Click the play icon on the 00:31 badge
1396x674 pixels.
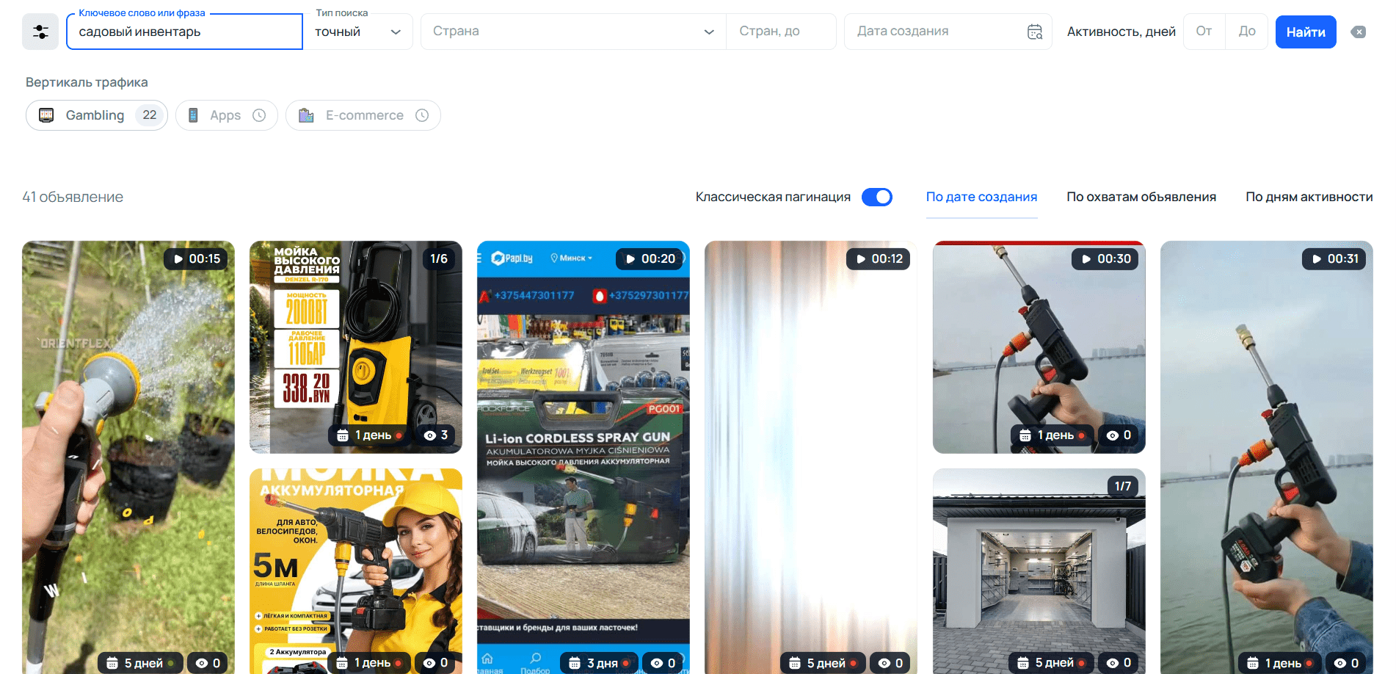(x=1317, y=258)
